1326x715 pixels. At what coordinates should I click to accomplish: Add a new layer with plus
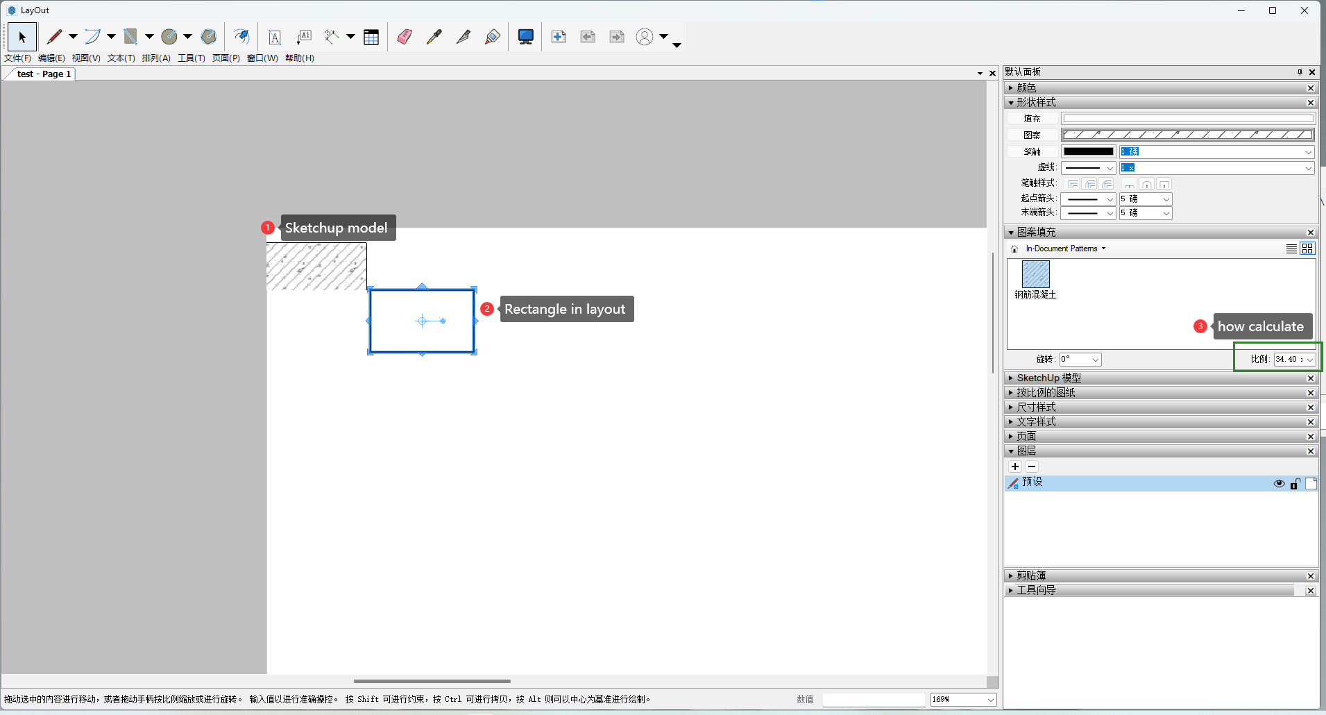pos(1015,466)
